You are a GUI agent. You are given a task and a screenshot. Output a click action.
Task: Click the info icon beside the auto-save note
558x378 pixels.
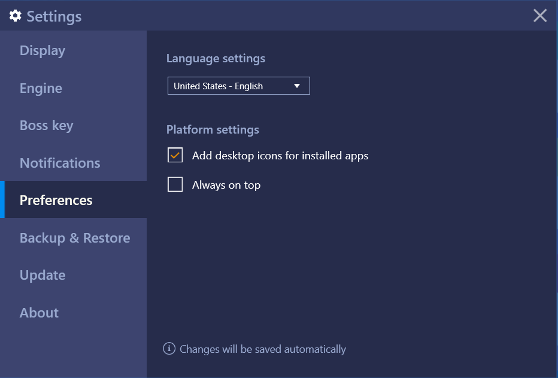click(x=169, y=349)
